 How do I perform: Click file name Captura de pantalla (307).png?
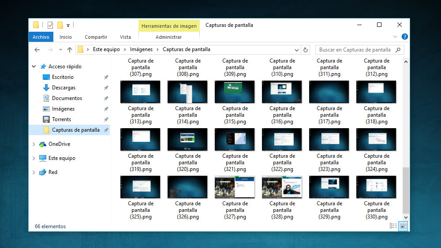141,67
